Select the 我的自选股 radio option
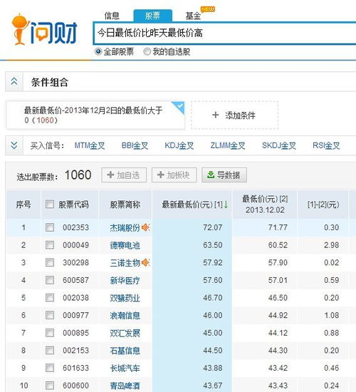 [147, 52]
